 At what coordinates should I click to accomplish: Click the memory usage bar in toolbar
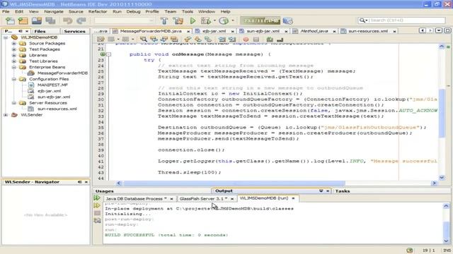click(x=260, y=20)
